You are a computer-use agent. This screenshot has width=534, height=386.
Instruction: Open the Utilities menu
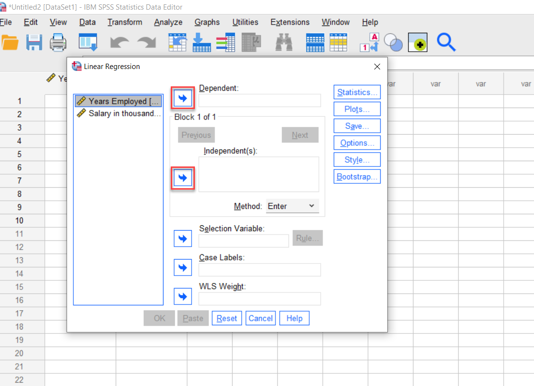[245, 22]
